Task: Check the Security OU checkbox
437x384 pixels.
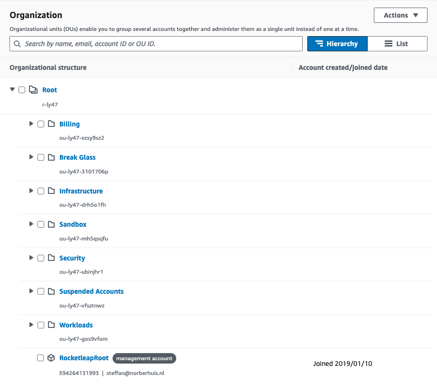Action: click(41, 258)
